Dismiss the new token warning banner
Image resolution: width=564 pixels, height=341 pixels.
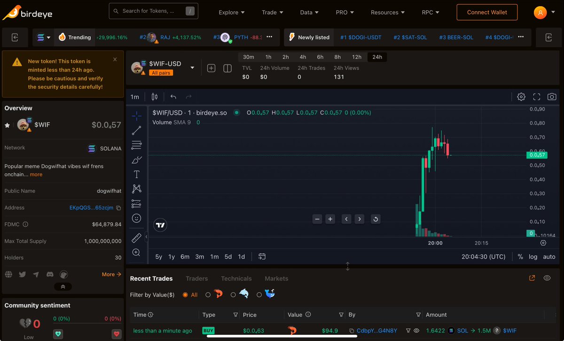point(115,59)
